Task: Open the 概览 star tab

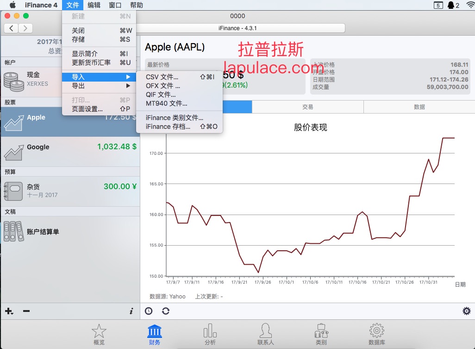Action: (x=99, y=335)
